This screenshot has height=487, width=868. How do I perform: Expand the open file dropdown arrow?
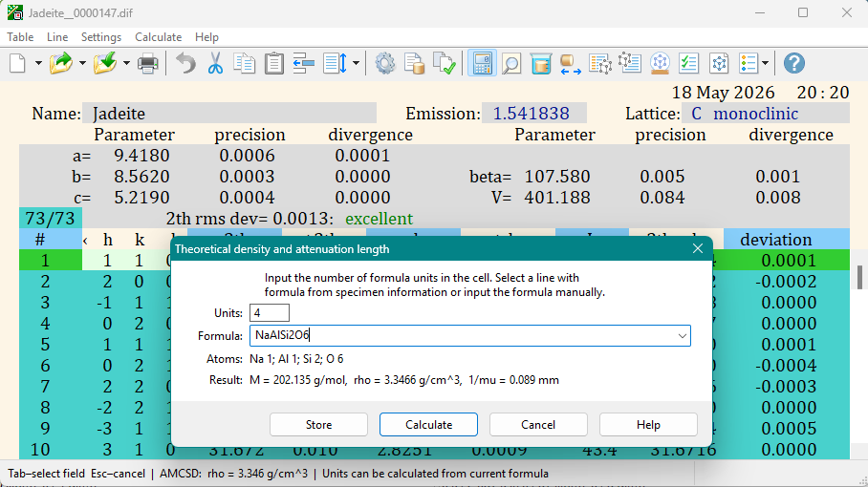pos(82,64)
